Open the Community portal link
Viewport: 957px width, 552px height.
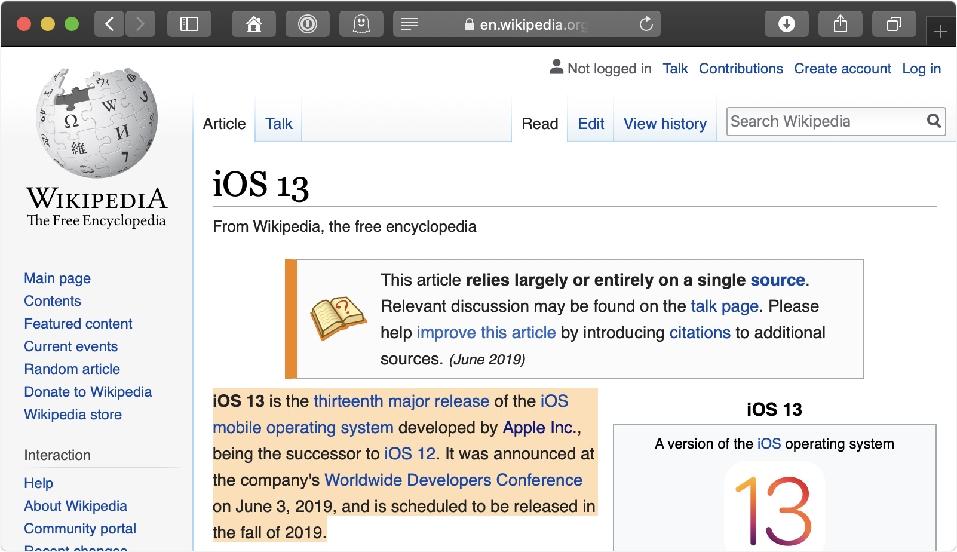tap(80, 529)
